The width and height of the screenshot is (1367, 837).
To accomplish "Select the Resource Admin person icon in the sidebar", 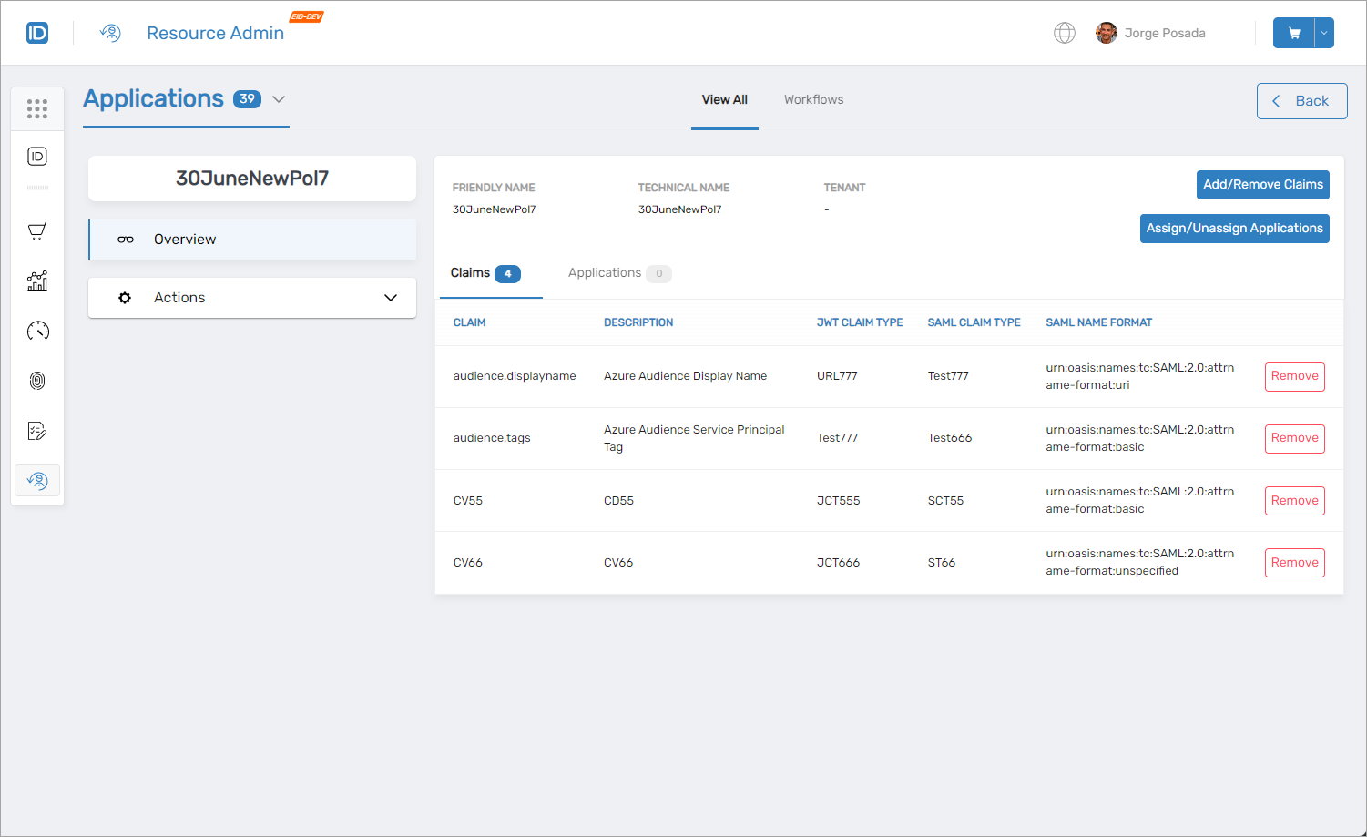I will pos(36,480).
